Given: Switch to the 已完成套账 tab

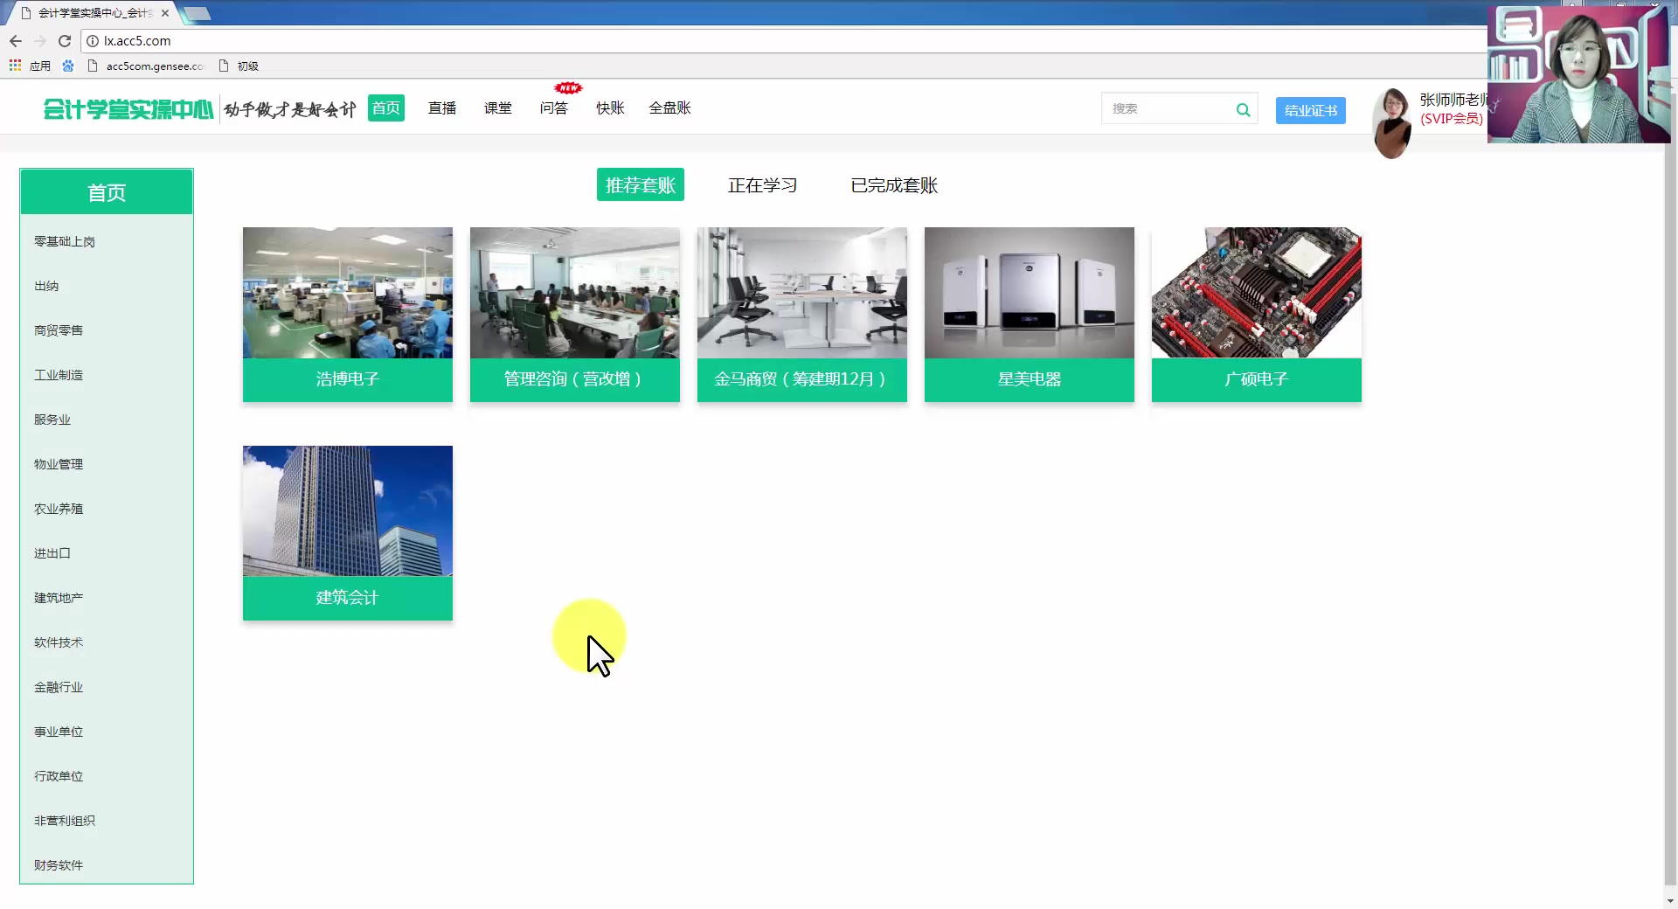Looking at the screenshot, I should (x=893, y=185).
